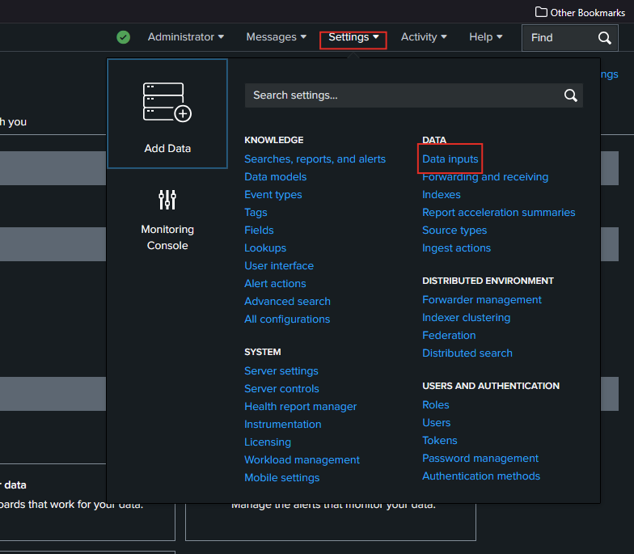Open the Add Data server icon

point(167,102)
